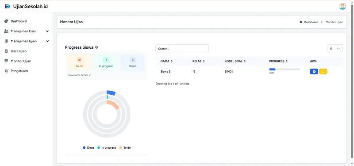Click the kelas value 12
Screen dimensions: 354x166
click(x=194, y=72)
